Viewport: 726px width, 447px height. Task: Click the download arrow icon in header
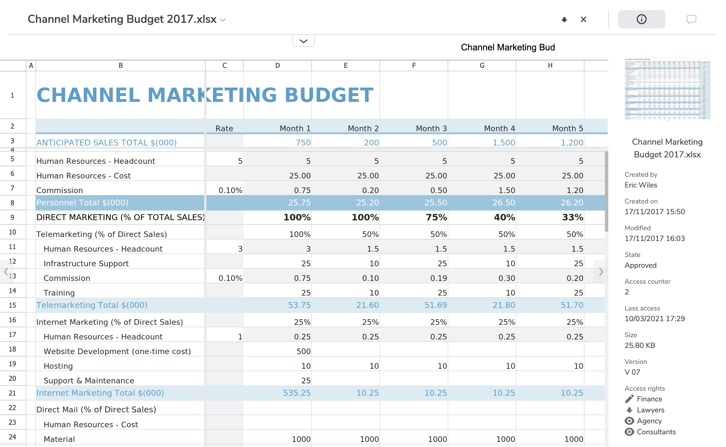point(564,19)
